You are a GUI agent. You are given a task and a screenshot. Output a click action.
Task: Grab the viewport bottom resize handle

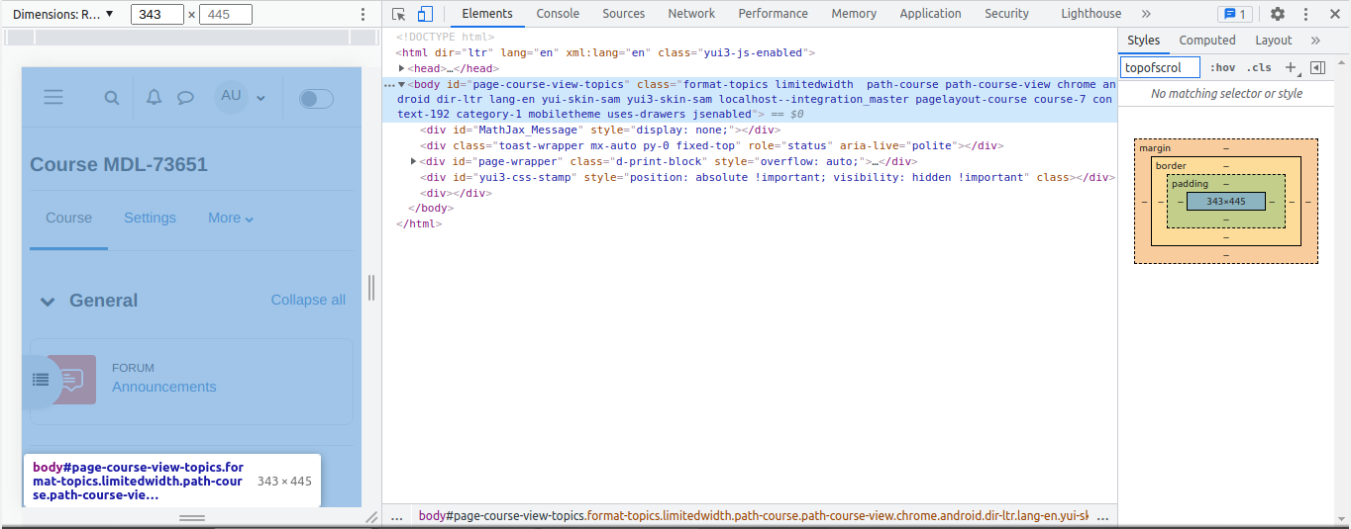(192, 517)
